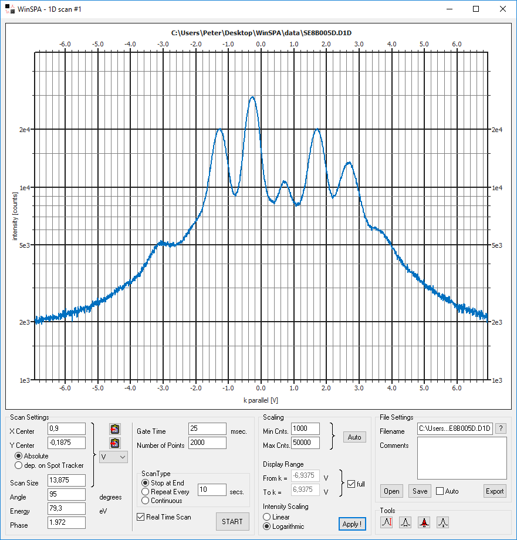Click the ? button beside Filename
The width and height of the screenshot is (517, 540).
pos(501,428)
